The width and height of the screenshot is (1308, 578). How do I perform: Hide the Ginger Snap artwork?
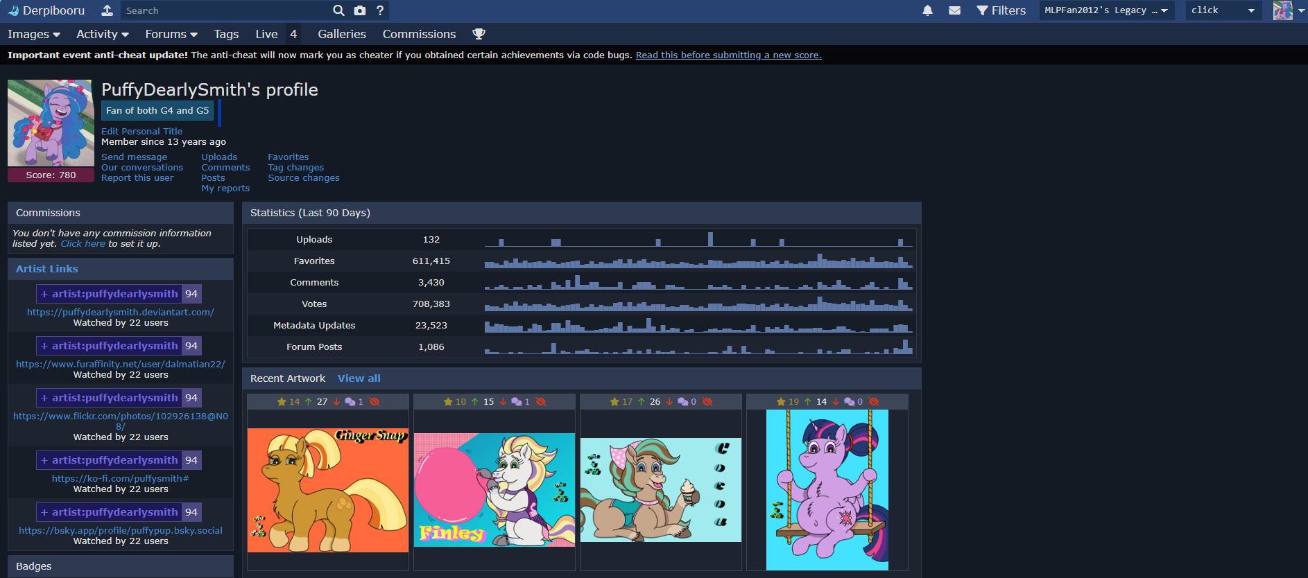point(375,402)
